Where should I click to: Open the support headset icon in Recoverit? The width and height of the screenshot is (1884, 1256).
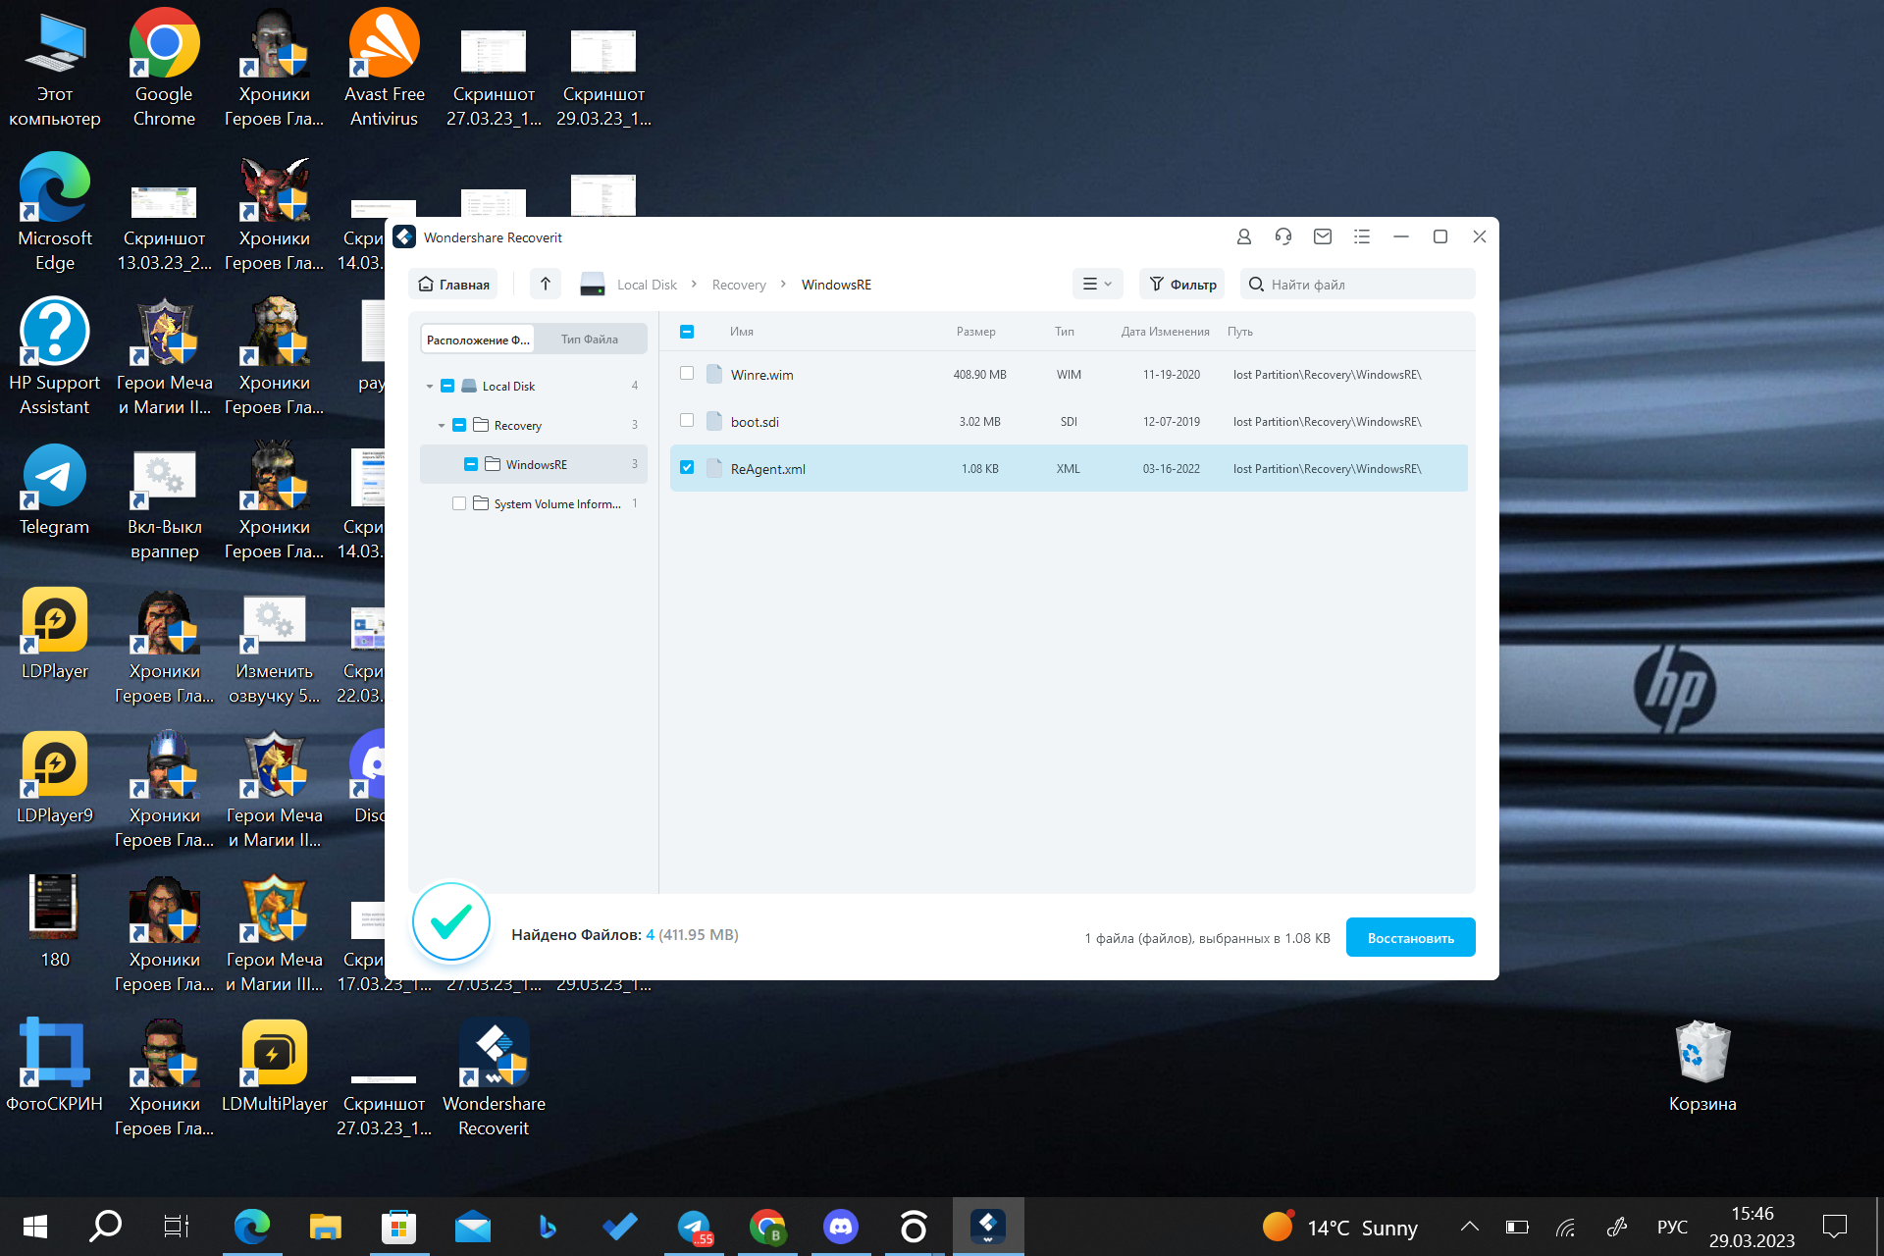pos(1282,236)
